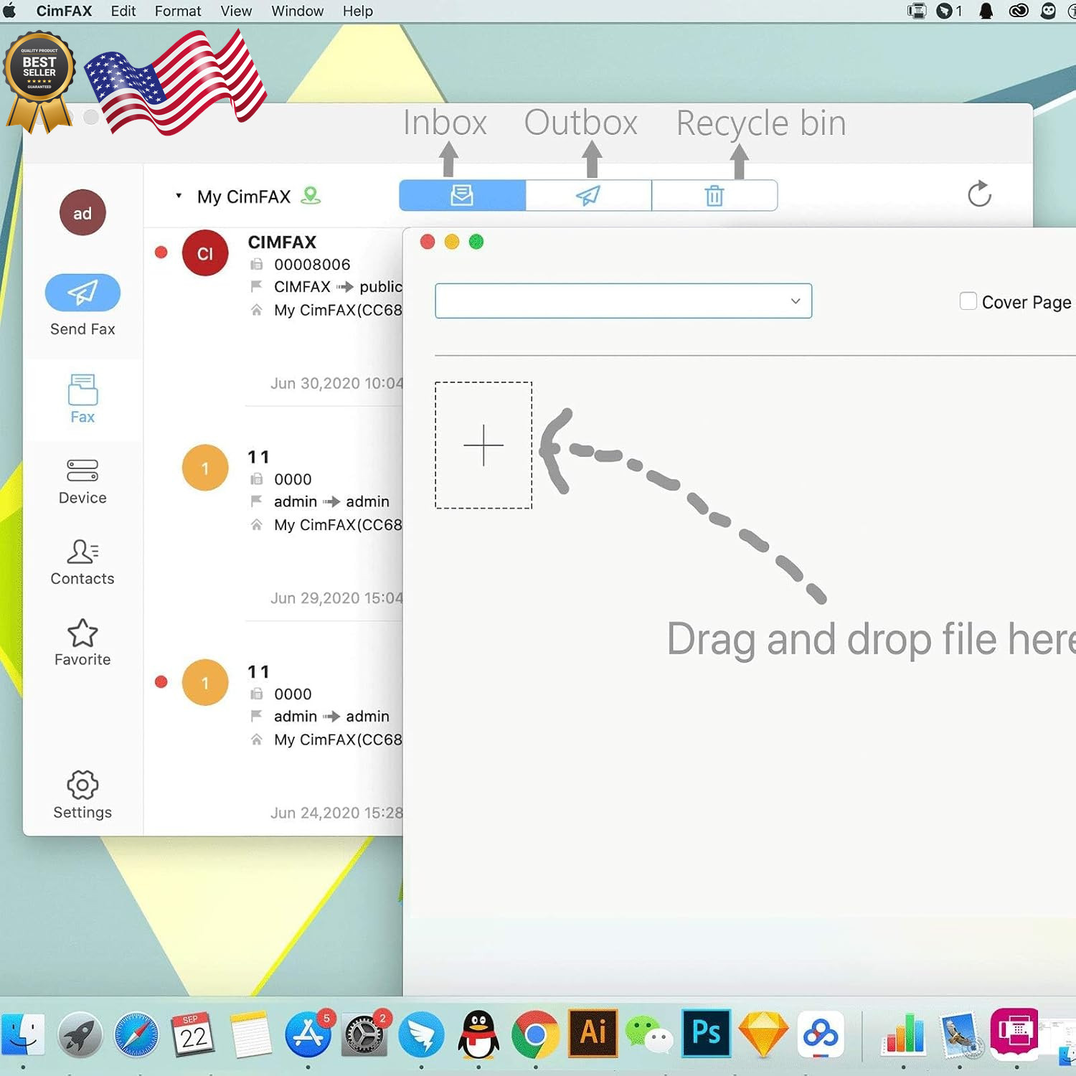Open the pink CimFAX app in the Dock
This screenshot has height=1076, width=1076.
(x=1014, y=1033)
